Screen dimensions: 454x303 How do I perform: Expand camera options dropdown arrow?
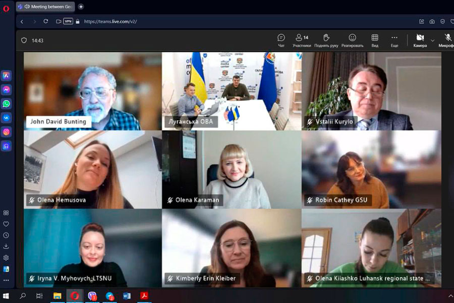pos(433,40)
